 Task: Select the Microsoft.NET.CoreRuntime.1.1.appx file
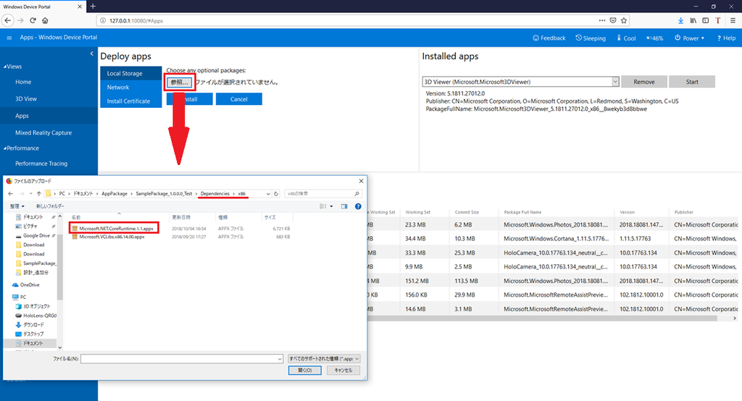[115, 229]
